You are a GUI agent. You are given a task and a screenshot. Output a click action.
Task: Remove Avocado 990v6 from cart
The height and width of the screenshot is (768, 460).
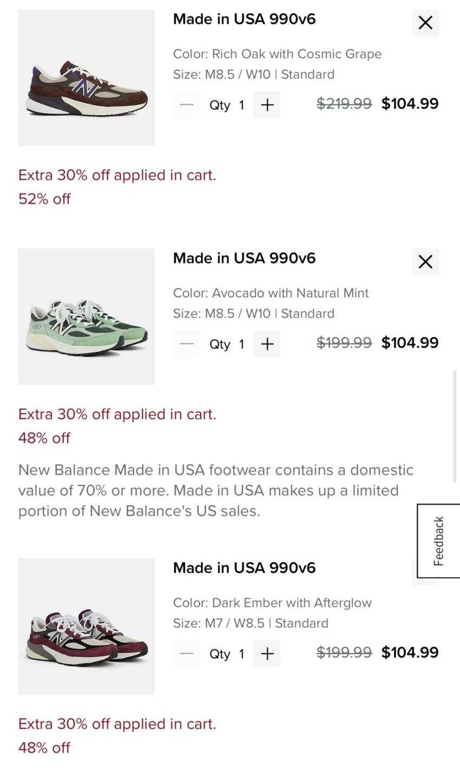[x=425, y=262]
